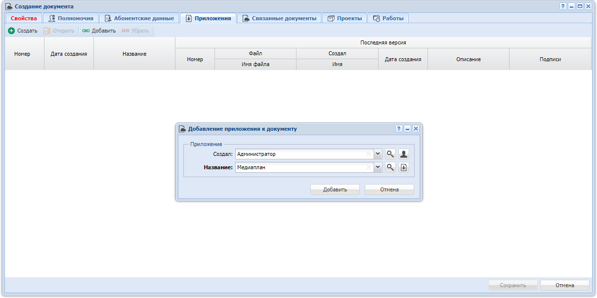Image resolution: width=597 pixels, height=298 pixels.
Task: Click the help icon of the Создание документа window
Action: [563, 6]
